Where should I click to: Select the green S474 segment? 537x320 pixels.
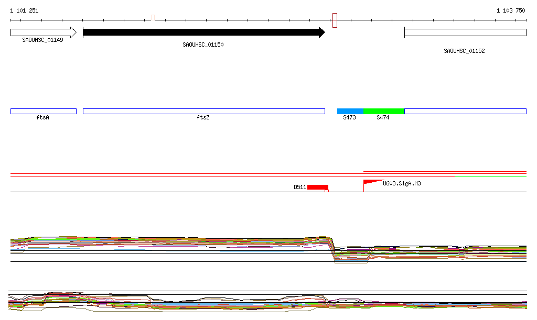[x=383, y=111]
